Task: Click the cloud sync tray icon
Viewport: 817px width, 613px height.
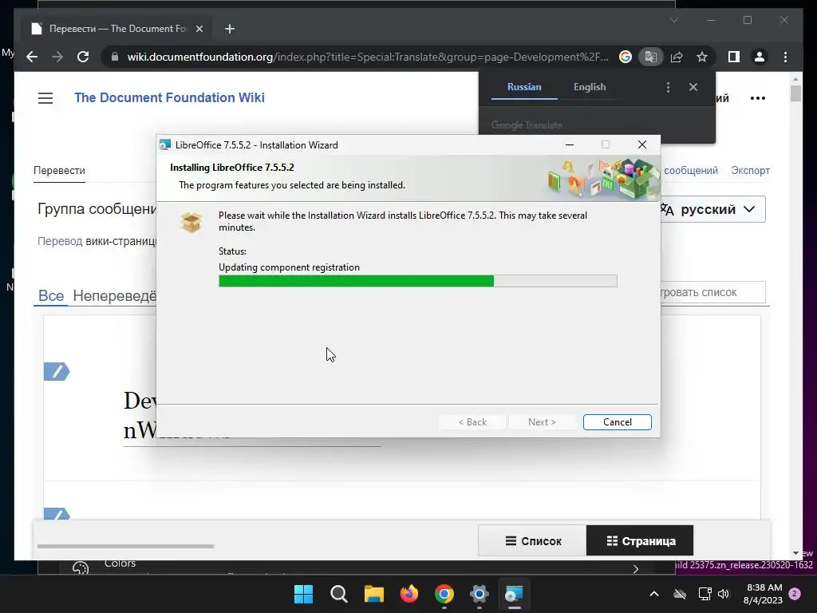Action: (680, 594)
